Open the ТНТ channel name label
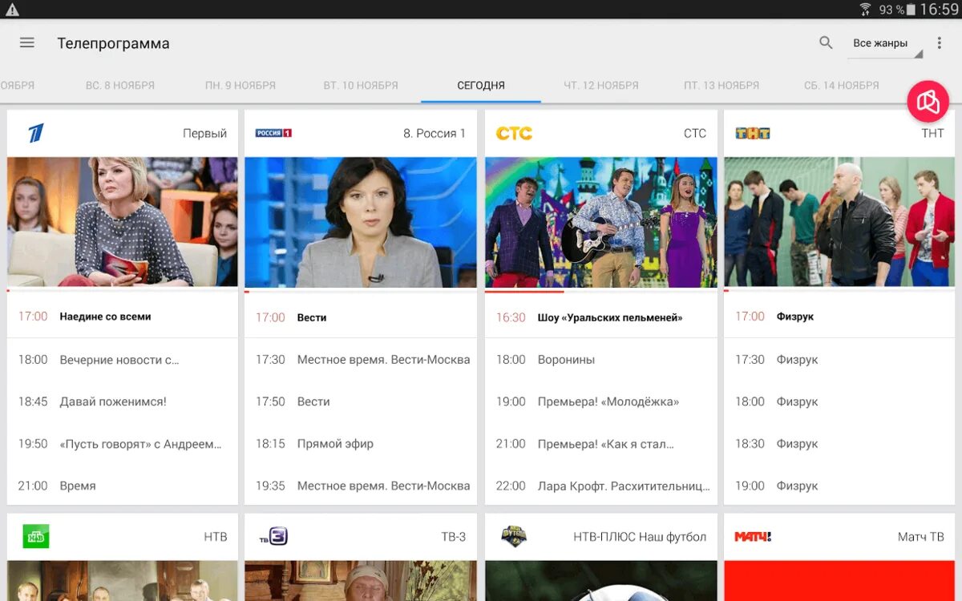962x601 pixels. 933,134
